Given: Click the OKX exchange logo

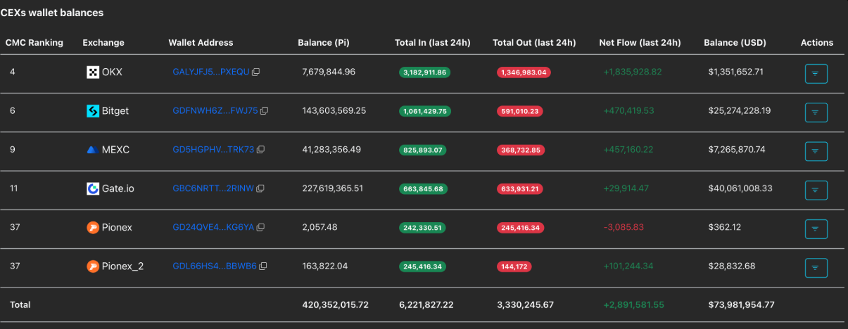Looking at the screenshot, I should click(93, 72).
